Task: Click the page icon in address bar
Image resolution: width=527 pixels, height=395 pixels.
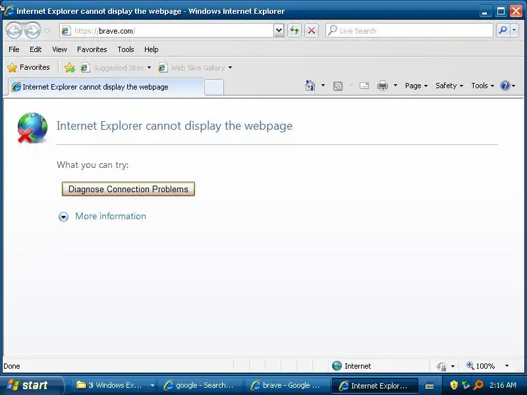Action: [x=66, y=30]
